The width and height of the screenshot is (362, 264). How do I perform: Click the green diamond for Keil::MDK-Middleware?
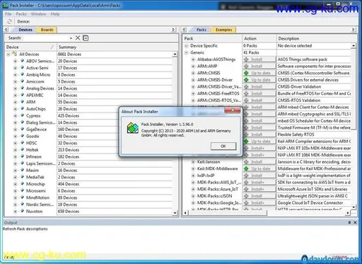click(x=247, y=168)
